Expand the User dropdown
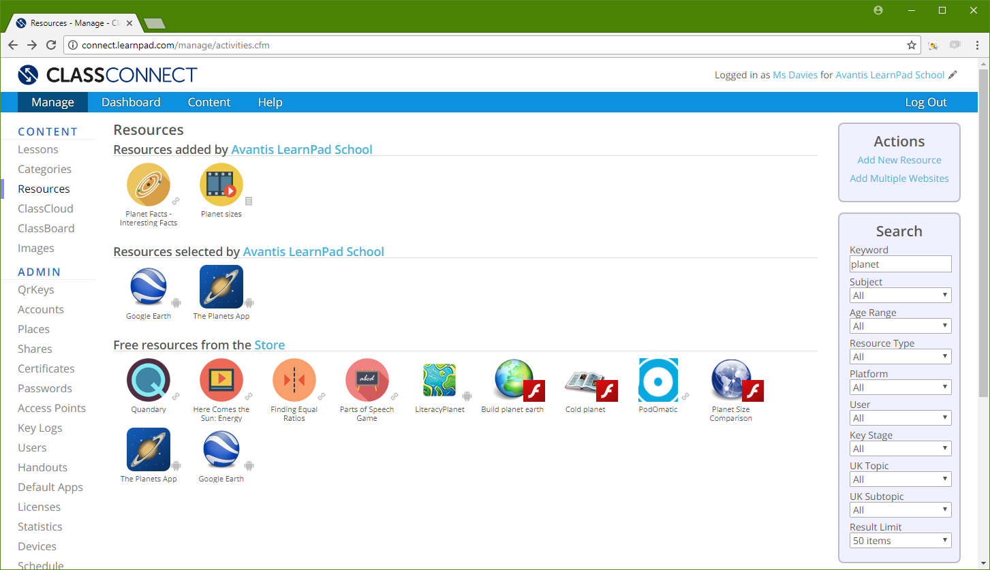The width and height of the screenshot is (990, 570). 901,418
